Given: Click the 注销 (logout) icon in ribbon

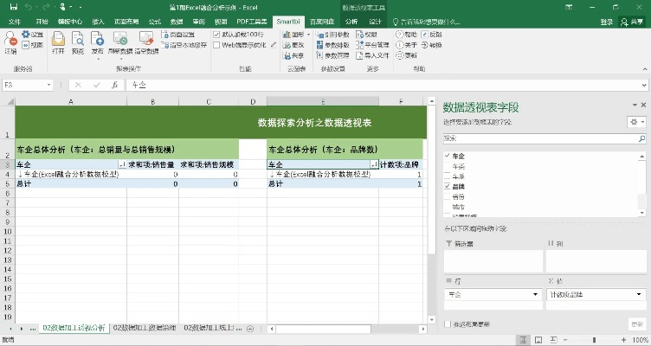Looking at the screenshot, I should (10, 42).
